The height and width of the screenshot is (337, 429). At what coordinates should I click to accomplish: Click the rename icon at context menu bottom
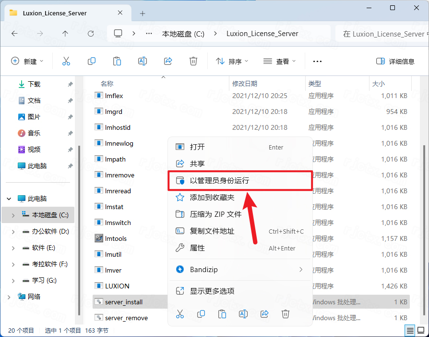point(243,314)
